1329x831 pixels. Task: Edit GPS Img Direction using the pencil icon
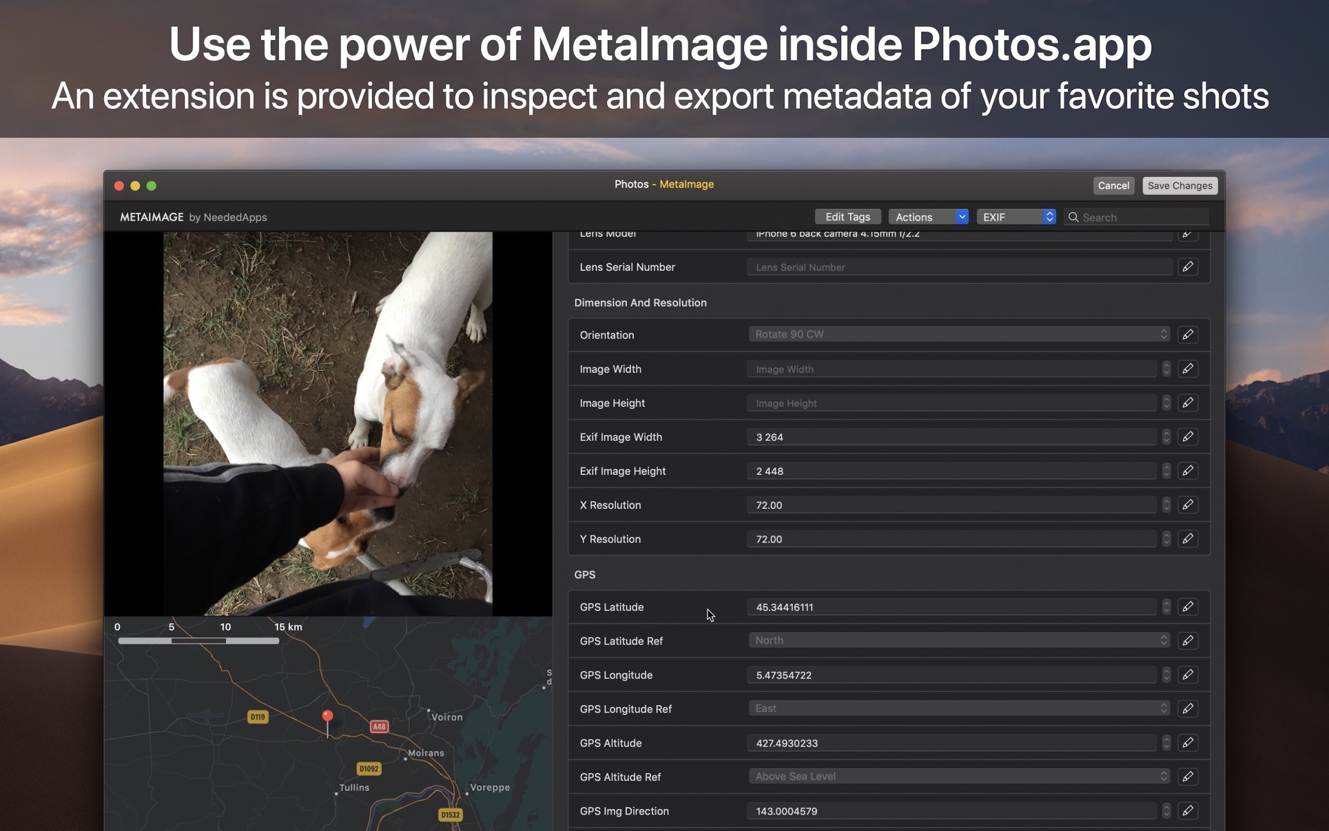click(x=1188, y=811)
